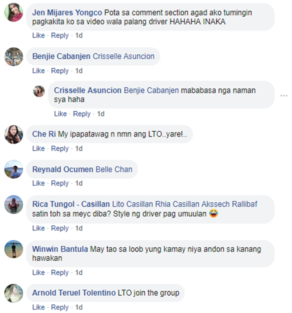Viewport: 292px width, 313px height.
Task: Open Winwin Bantula's profile avatar
Action: 14,249
